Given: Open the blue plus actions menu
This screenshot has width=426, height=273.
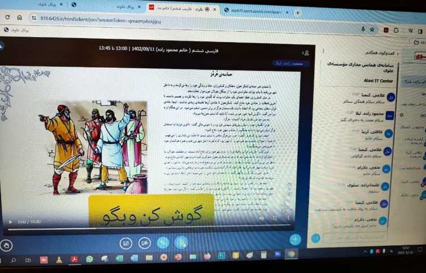Looking at the screenshot, I should click(295, 239).
